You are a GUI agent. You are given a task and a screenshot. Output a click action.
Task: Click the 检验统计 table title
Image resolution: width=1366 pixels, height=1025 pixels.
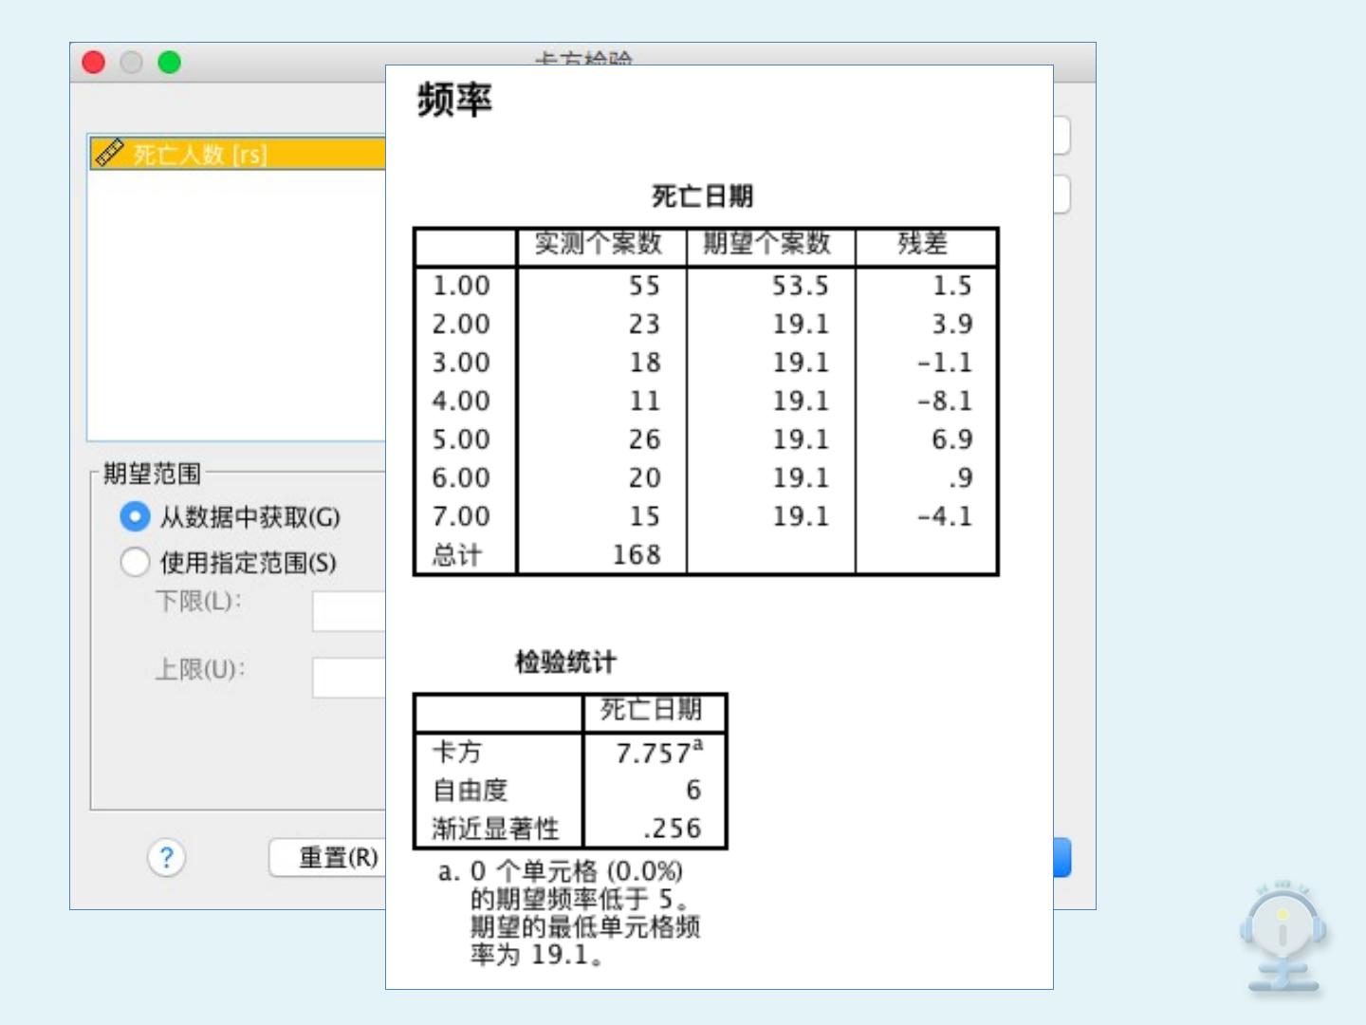click(x=565, y=662)
